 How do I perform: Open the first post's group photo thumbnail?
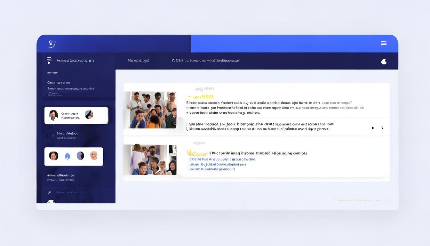click(150, 110)
